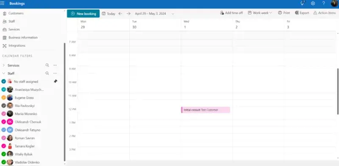Search staff with the magnifier icon
The height and width of the screenshot is (166, 339).
47,73
